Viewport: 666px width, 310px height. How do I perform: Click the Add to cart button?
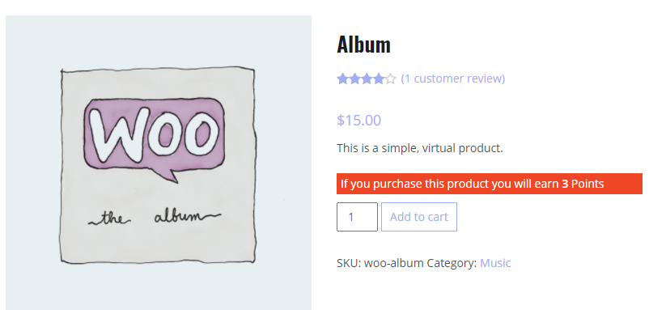point(419,217)
